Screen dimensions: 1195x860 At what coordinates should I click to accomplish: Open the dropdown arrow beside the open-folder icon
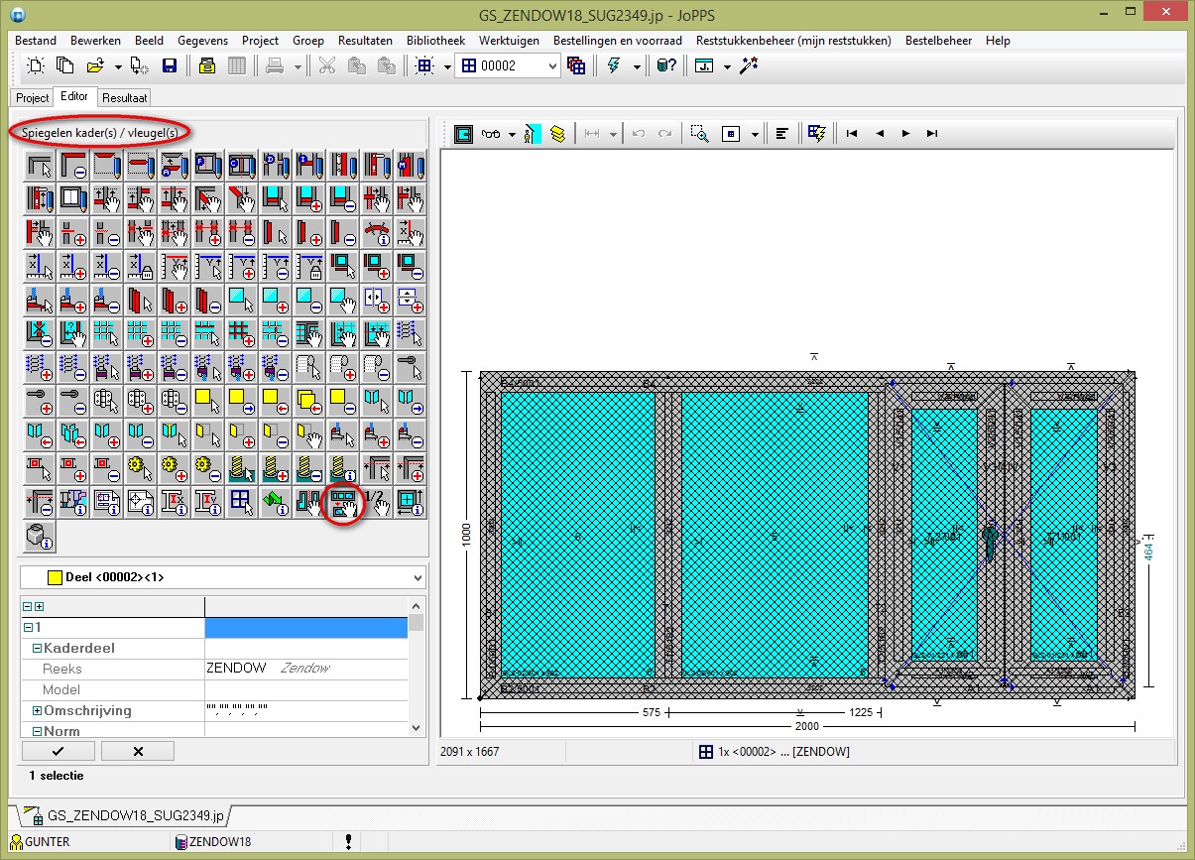point(118,65)
